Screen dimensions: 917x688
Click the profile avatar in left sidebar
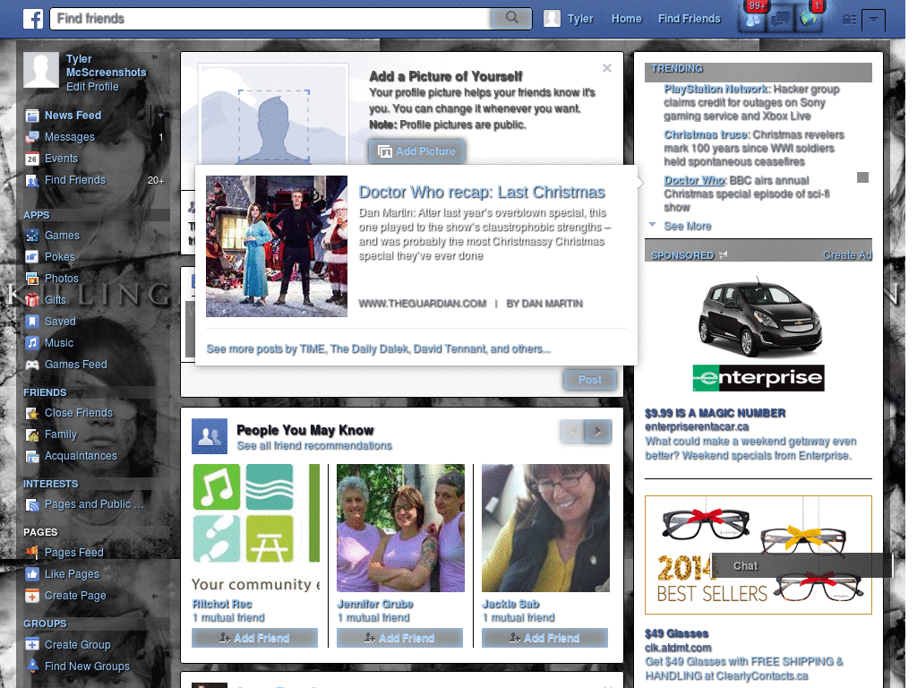[x=41, y=70]
